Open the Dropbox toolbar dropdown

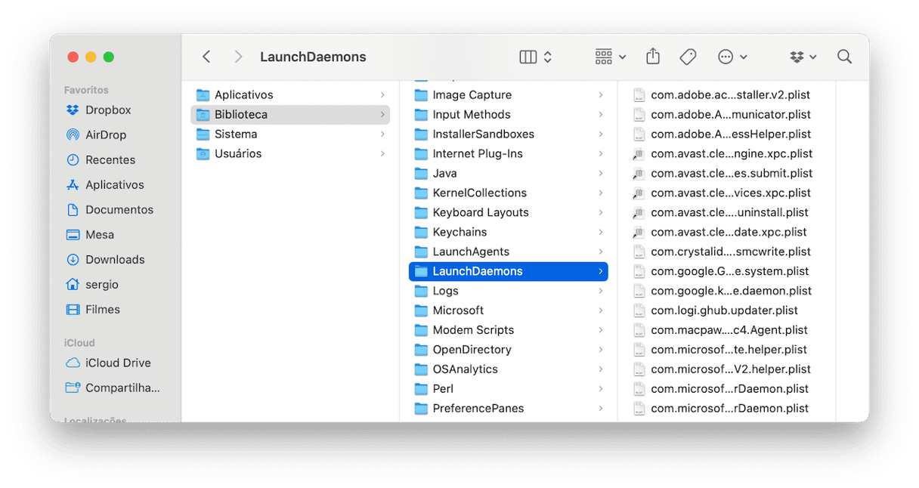pos(803,57)
